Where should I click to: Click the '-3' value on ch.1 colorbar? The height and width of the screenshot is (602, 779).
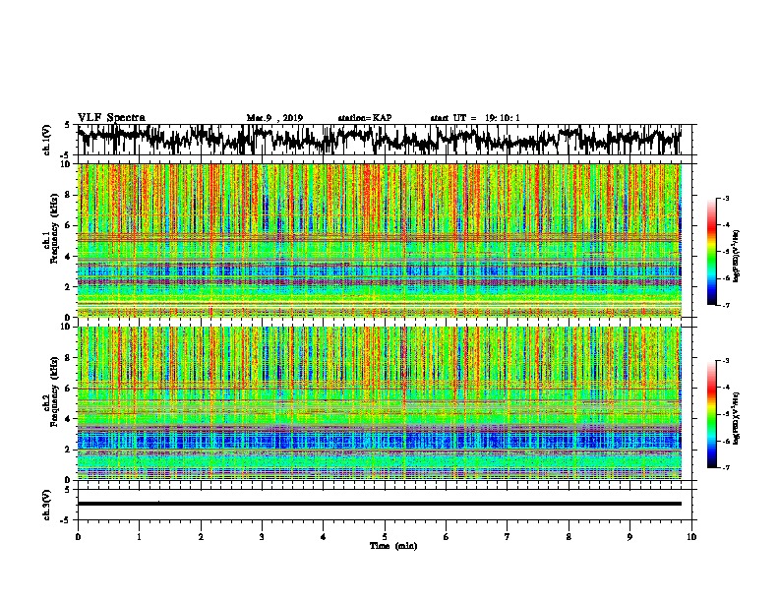726,199
